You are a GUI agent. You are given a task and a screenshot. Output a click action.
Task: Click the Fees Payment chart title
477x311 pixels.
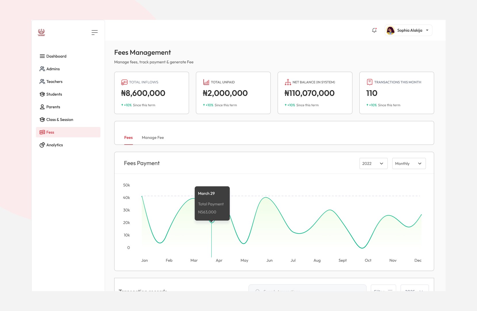click(x=142, y=163)
